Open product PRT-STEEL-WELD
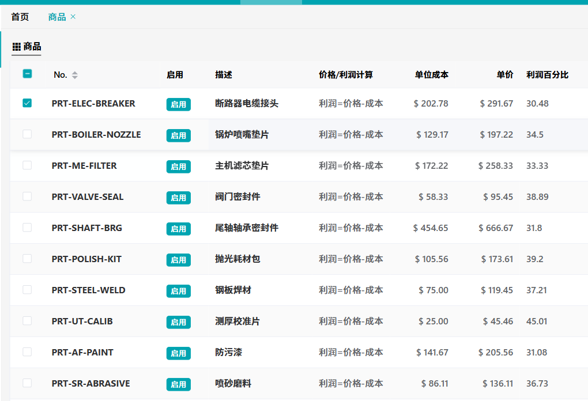This screenshot has width=588, height=401. coord(88,290)
